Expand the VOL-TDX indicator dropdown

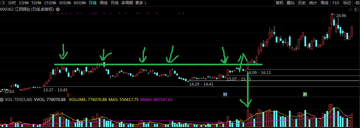pos(2,100)
